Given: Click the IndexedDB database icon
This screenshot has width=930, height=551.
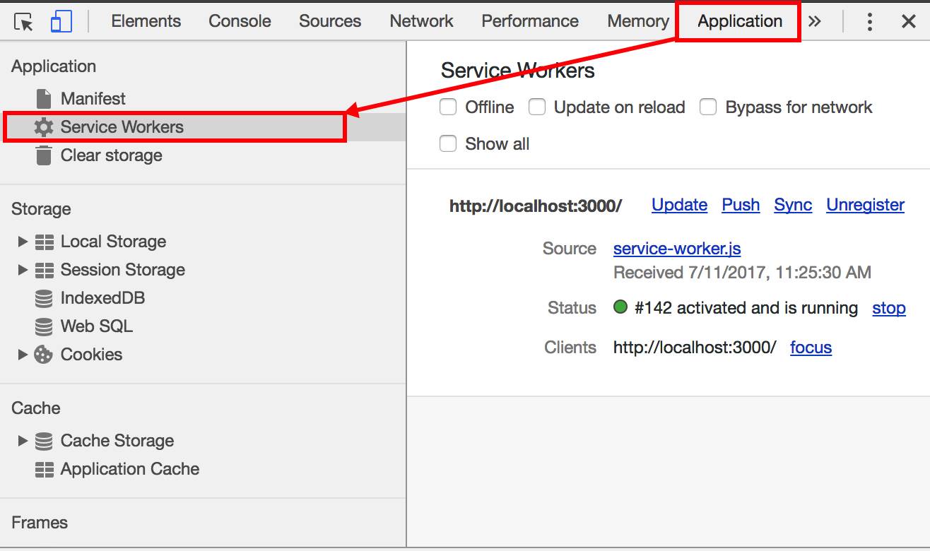Looking at the screenshot, I should tap(44, 298).
